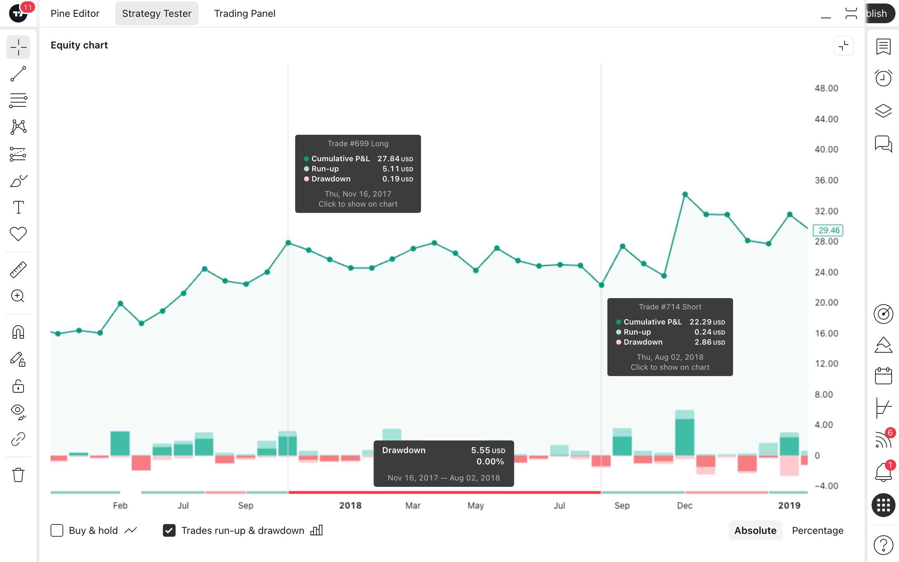Uncheck Trades run-up & drawdown
899x562 pixels.
pos(169,530)
